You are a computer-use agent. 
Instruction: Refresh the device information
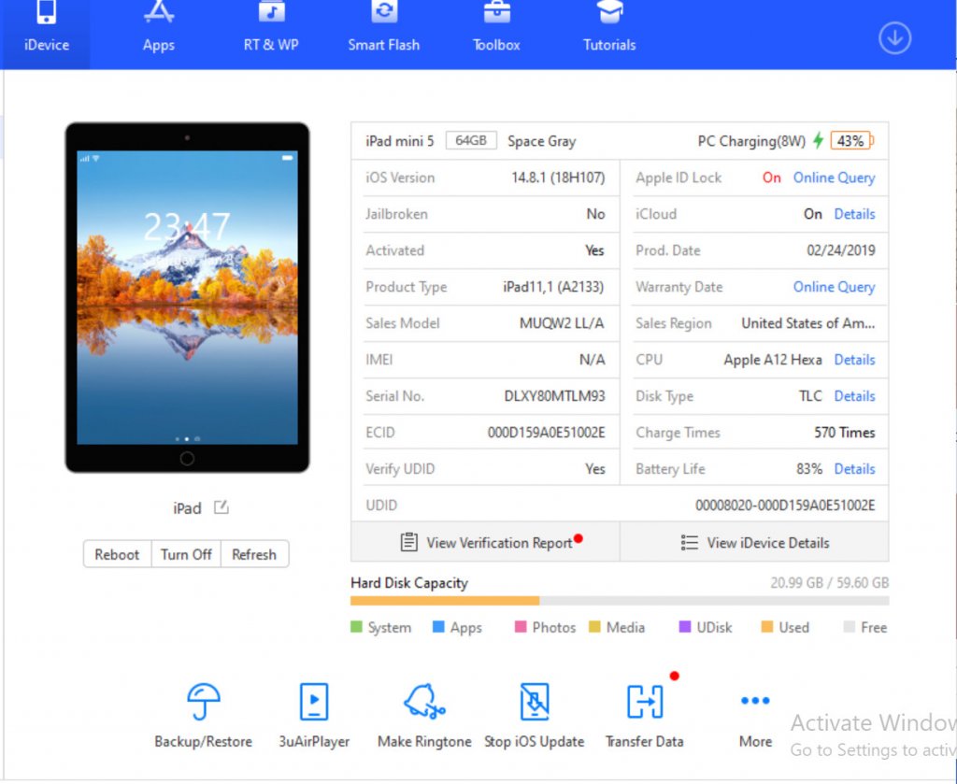coord(254,554)
